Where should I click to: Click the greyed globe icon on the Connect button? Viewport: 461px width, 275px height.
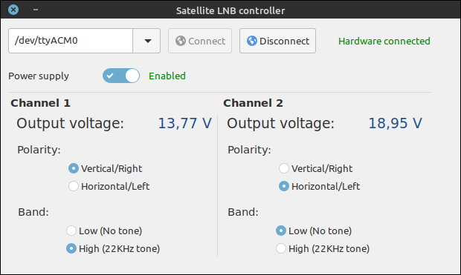181,41
